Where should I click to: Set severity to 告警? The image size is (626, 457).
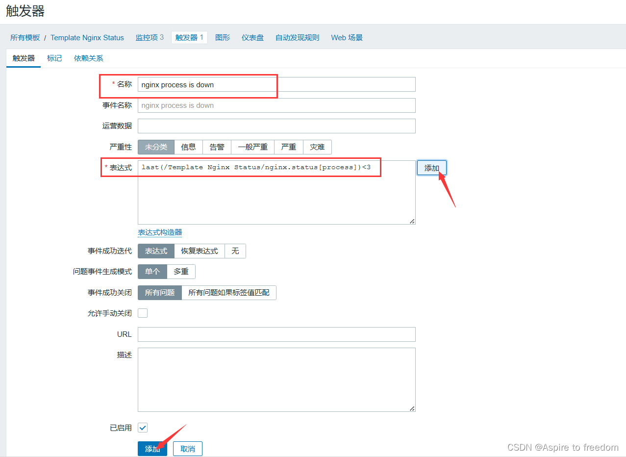coord(217,147)
